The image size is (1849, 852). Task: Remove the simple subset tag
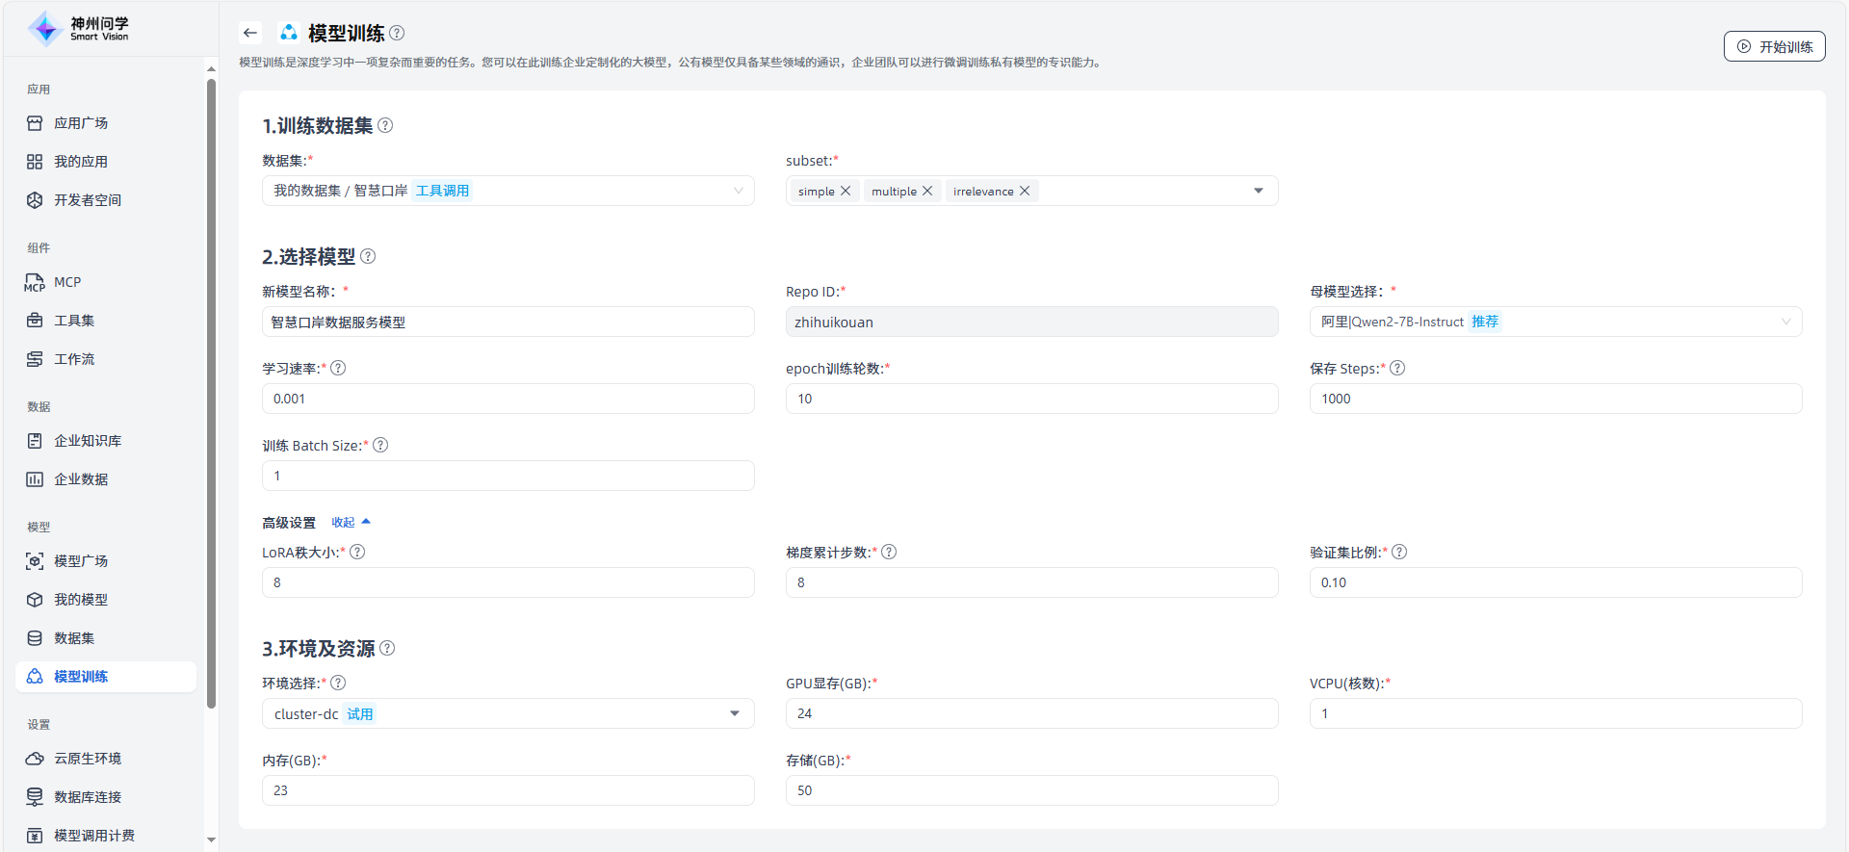pyautogui.click(x=846, y=191)
